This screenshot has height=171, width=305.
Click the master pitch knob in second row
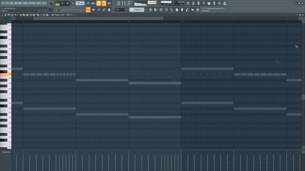(51, 9)
